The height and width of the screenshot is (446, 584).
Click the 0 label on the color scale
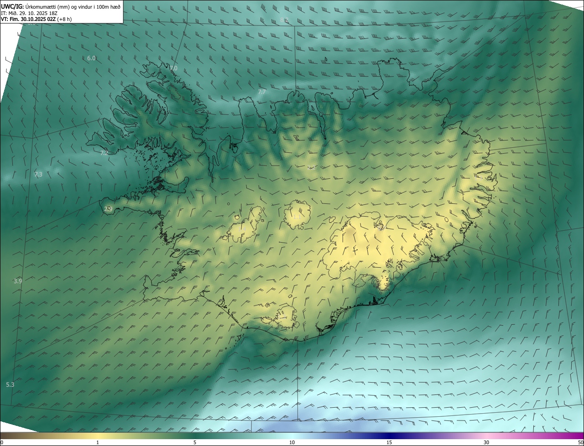2,442
